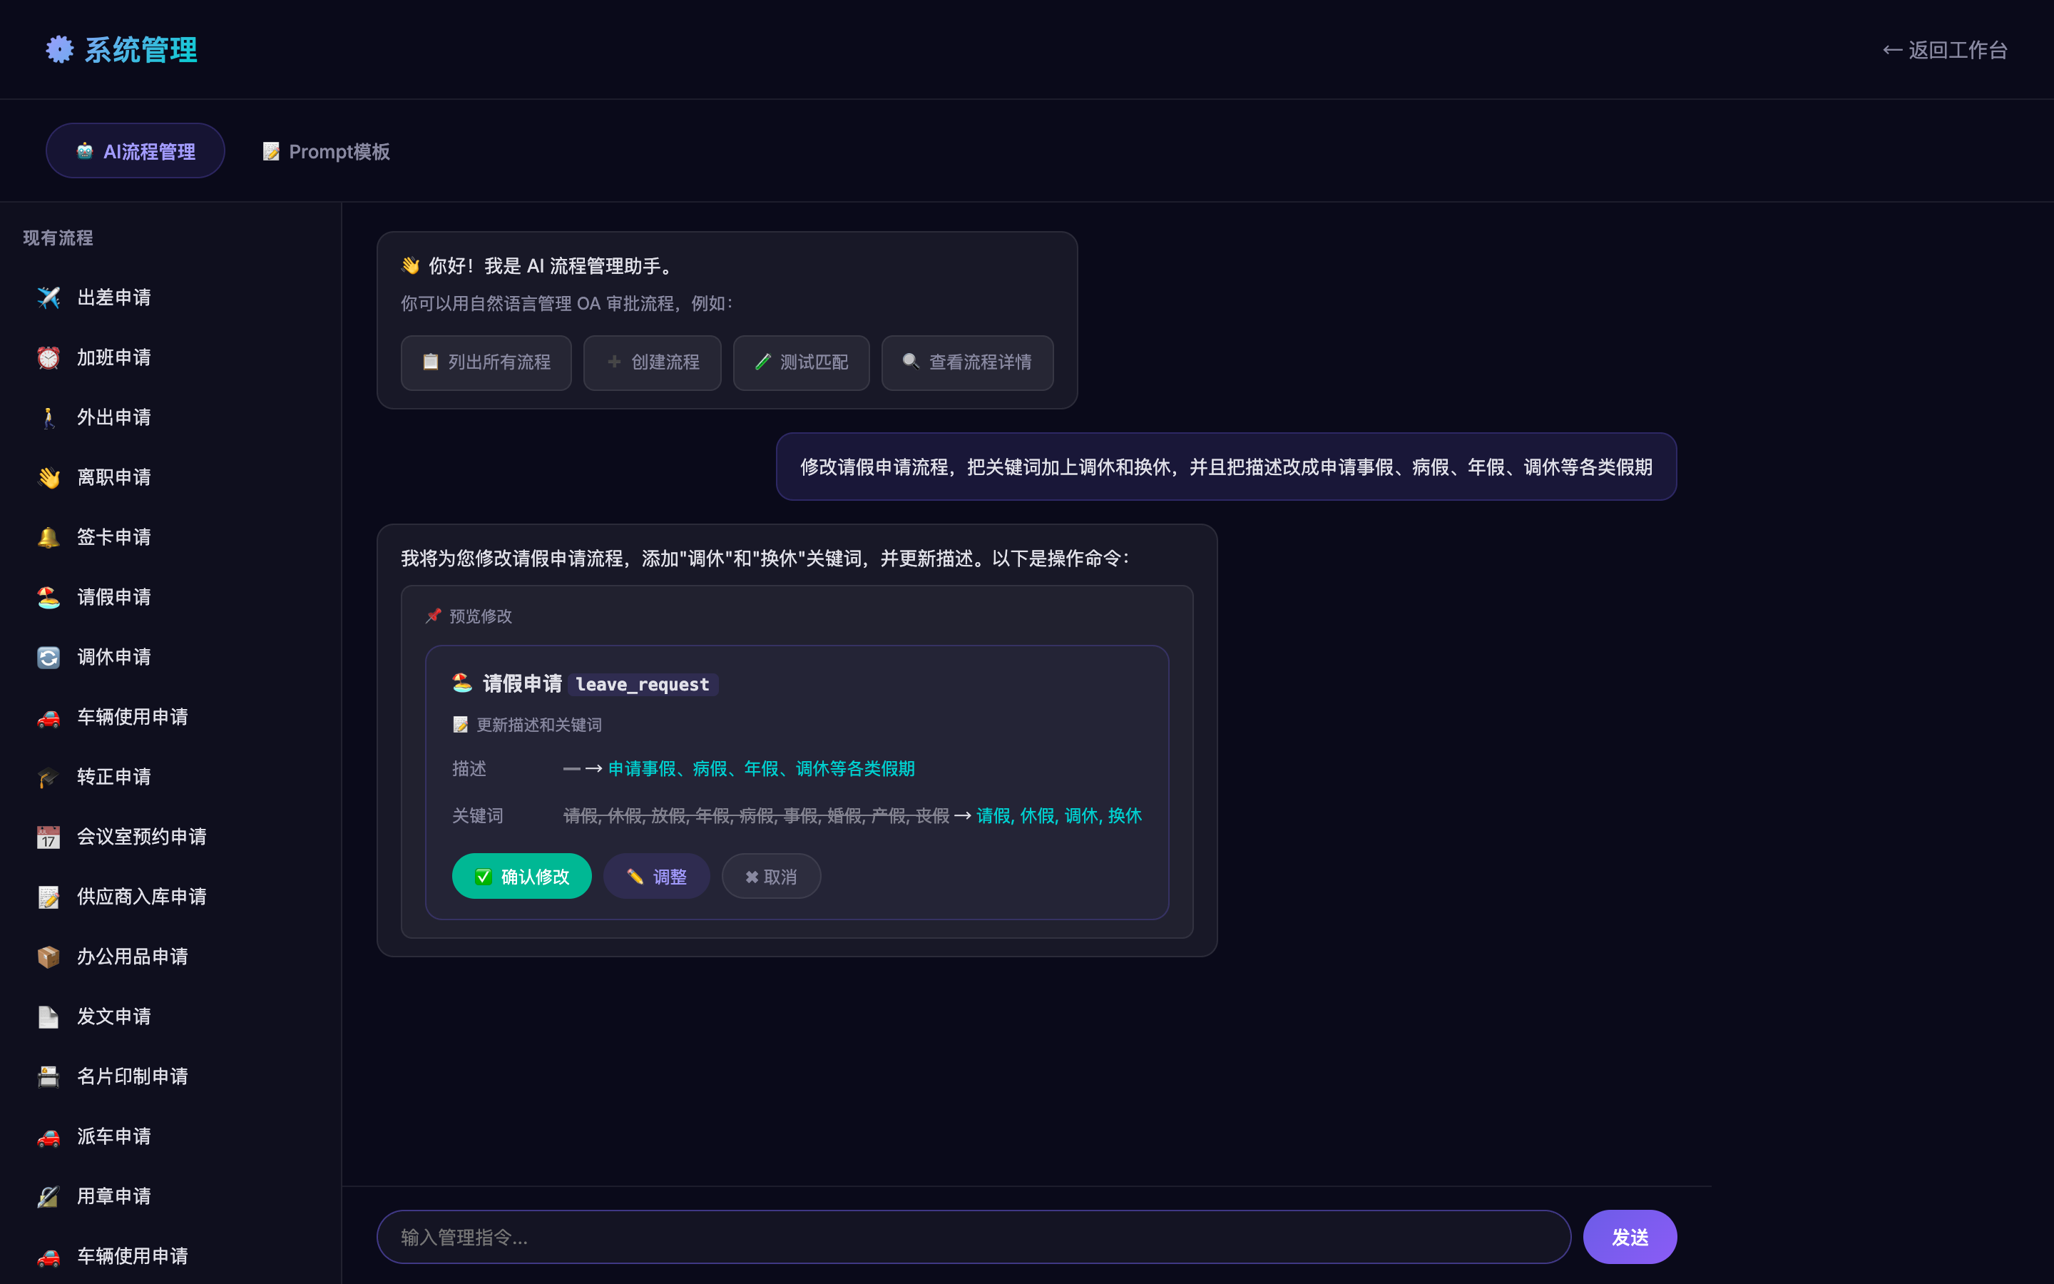Viewport: 2054px width, 1284px height.
Task: Select the 用章申请 stamp icon
Action: click(x=48, y=1196)
